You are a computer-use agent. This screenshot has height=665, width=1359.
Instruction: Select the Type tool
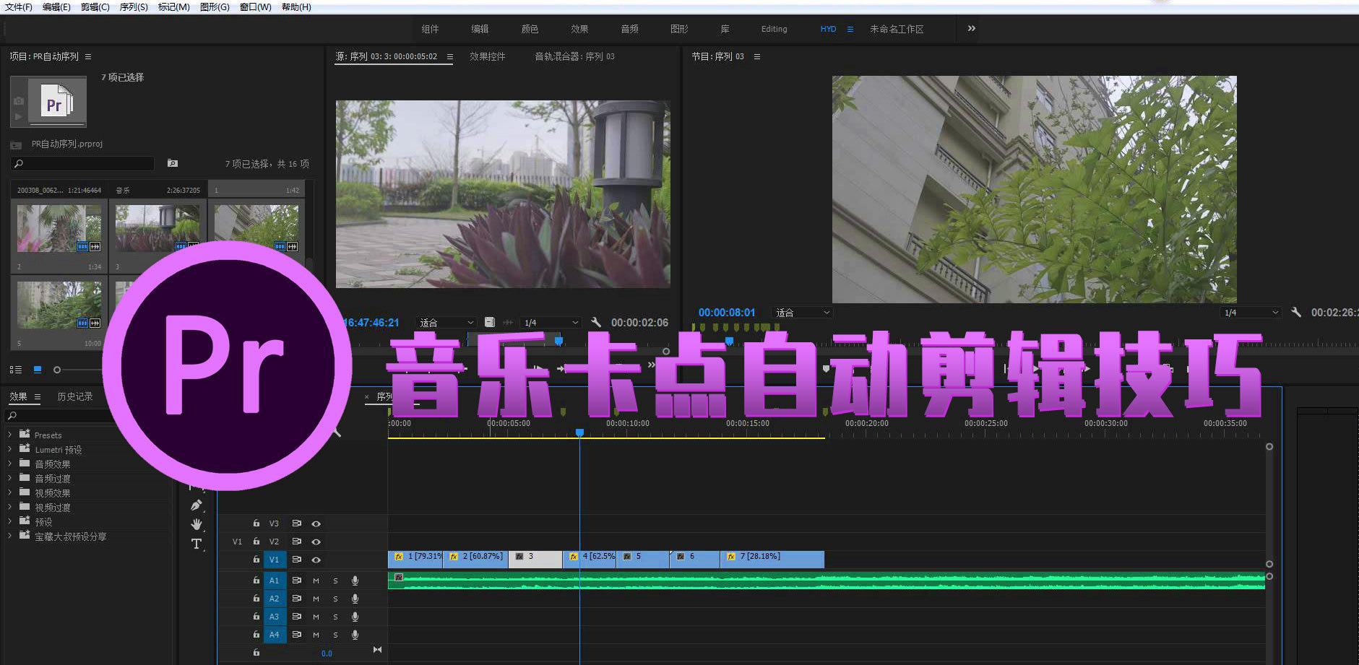196,544
